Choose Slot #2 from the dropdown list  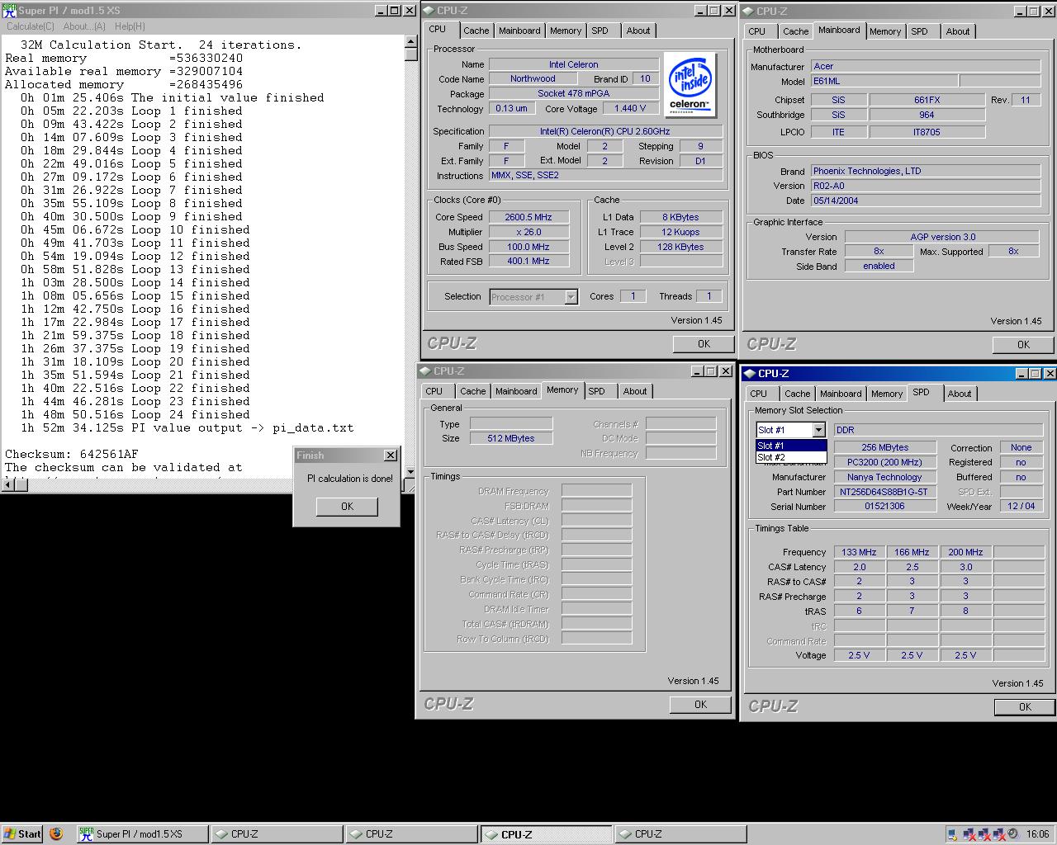coord(791,457)
